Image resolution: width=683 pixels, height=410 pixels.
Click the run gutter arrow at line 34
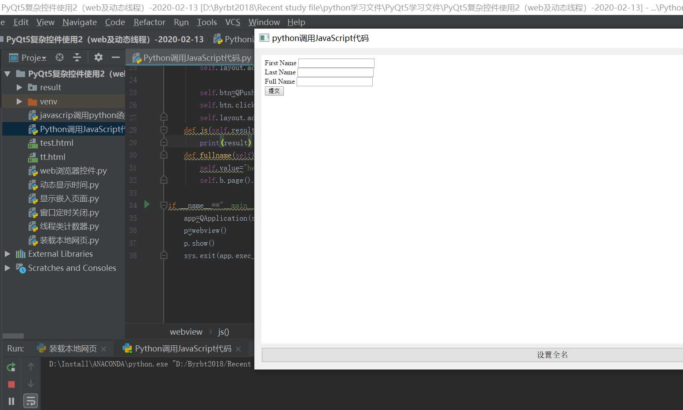[147, 204]
